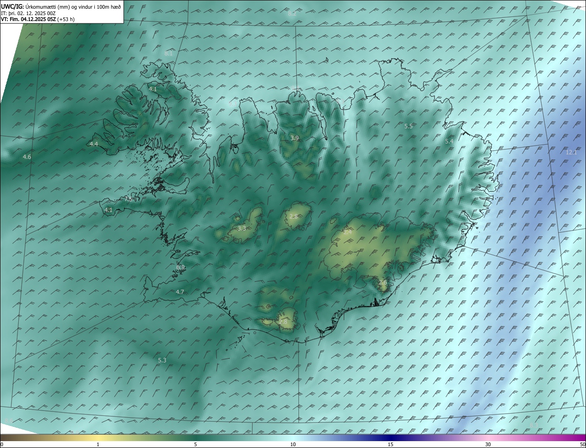Click the legend tick labeled 0
This screenshot has width=586, height=448.
pos(1,445)
